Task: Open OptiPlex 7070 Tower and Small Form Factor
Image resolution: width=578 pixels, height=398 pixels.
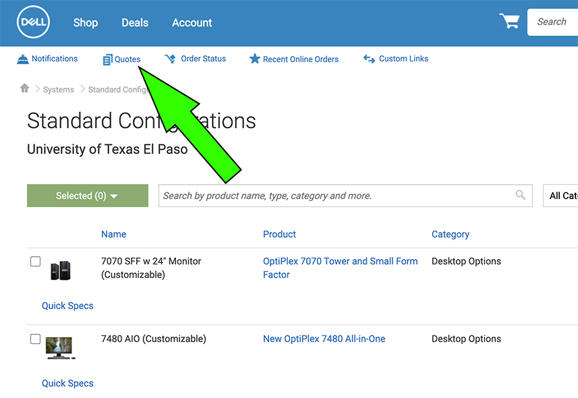Action: click(340, 268)
